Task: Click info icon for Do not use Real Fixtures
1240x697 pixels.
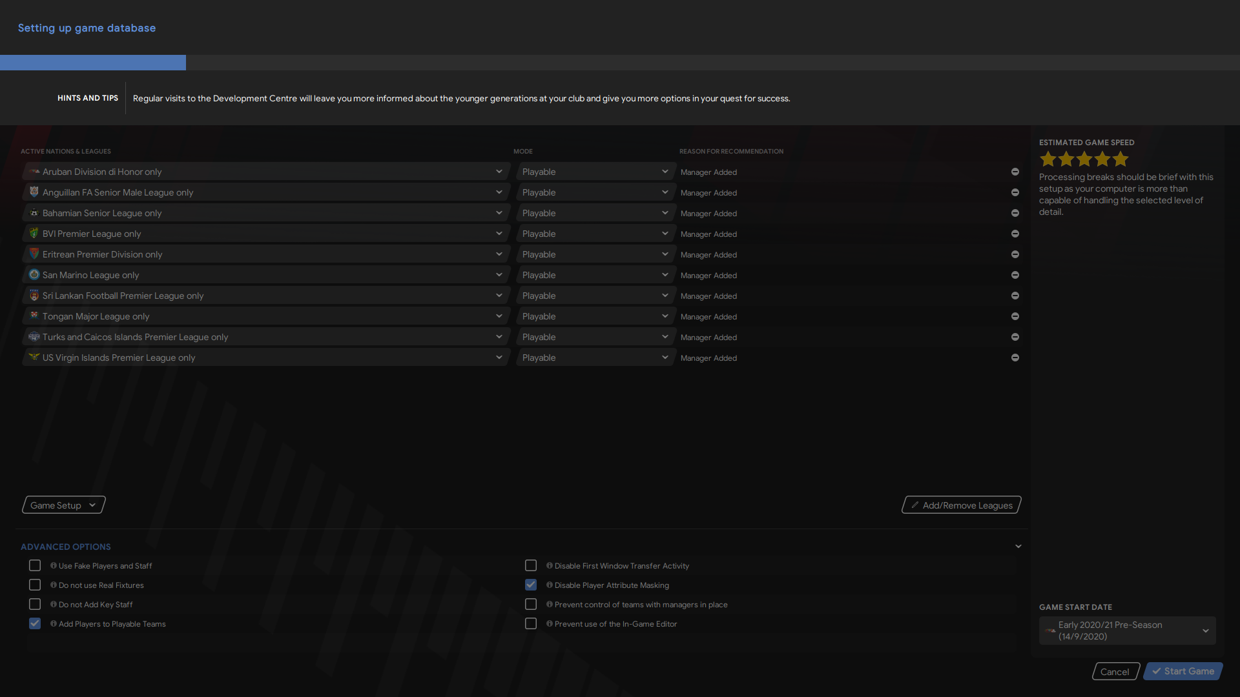Action: click(54, 585)
